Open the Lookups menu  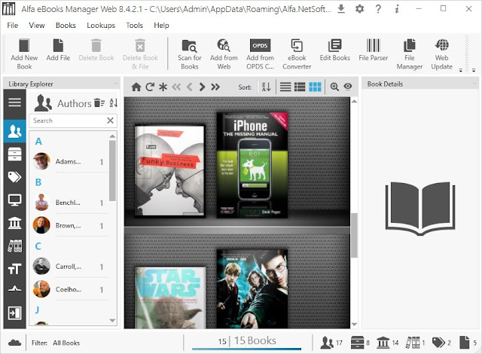(x=101, y=25)
